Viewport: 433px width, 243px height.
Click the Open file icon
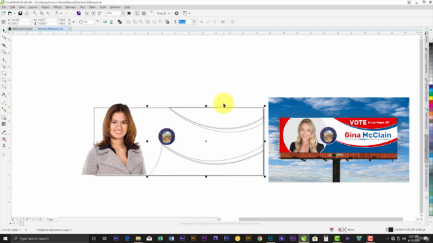coord(10,13)
